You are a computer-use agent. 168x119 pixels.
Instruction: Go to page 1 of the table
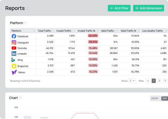point(154,81)
